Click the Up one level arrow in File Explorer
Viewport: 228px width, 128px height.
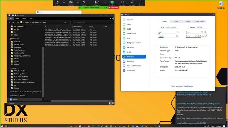(x=18, y=22)
